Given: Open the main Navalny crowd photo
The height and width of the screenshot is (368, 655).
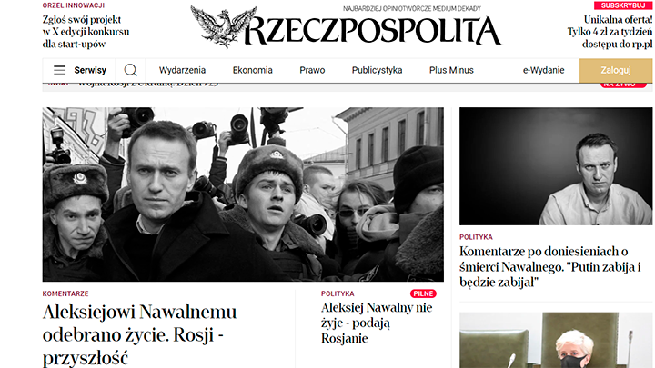Looking at the screenshot, I should [x=243, y=194].
